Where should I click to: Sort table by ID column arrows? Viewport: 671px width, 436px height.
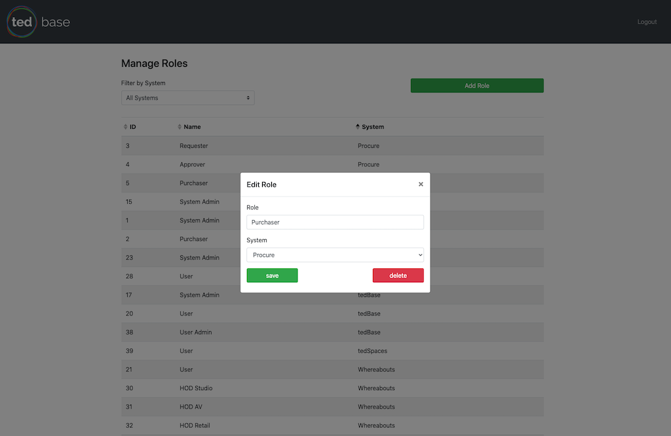coord(126,127)
